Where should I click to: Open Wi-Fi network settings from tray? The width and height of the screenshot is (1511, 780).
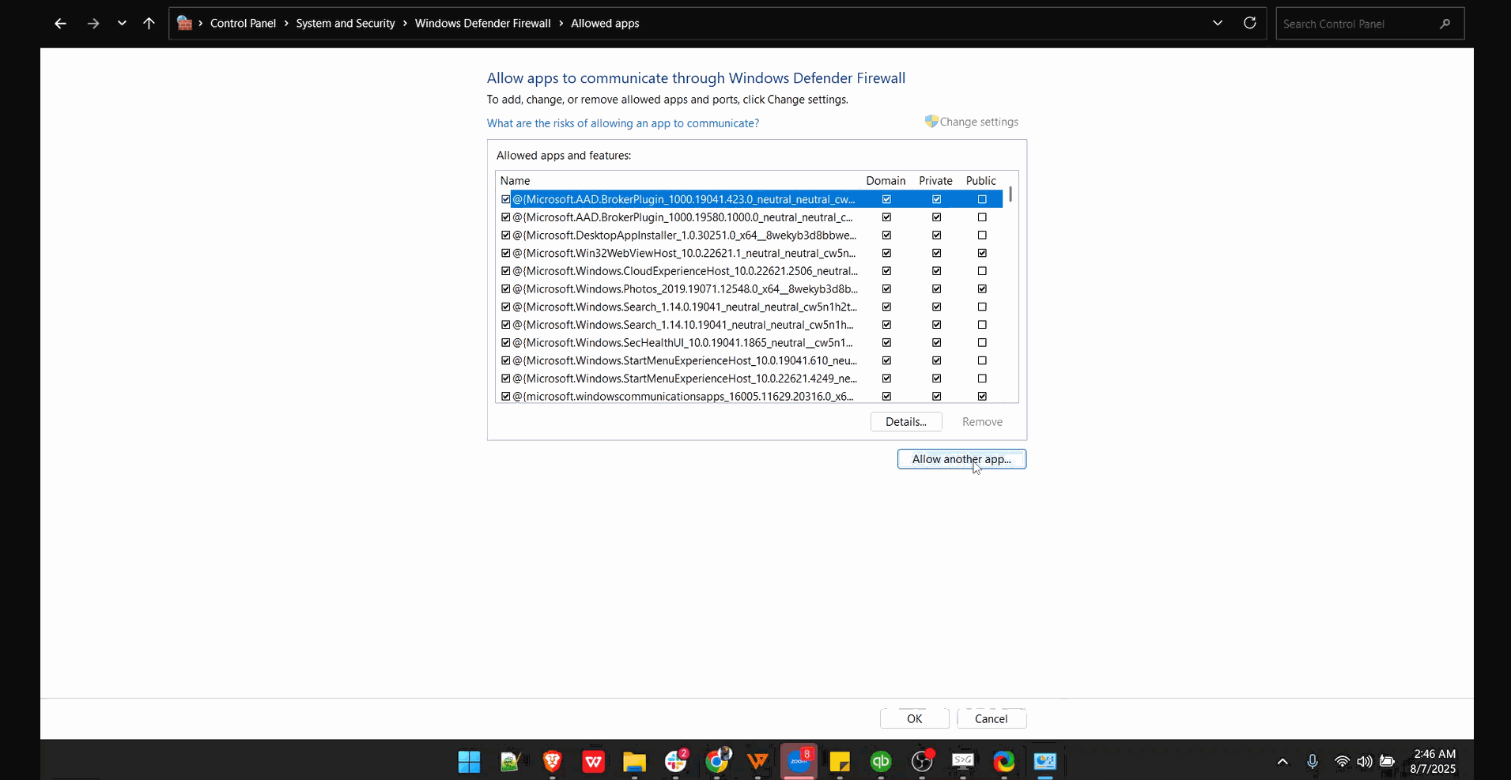pyautogui.click(x=1342, y=761)
